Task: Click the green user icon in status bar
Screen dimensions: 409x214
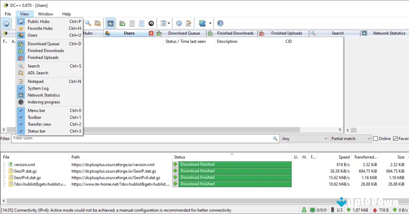Action: coord(304,210)
